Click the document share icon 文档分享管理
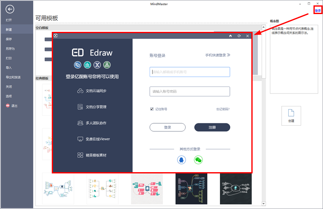The image size is (323, 209). point(80,107)
